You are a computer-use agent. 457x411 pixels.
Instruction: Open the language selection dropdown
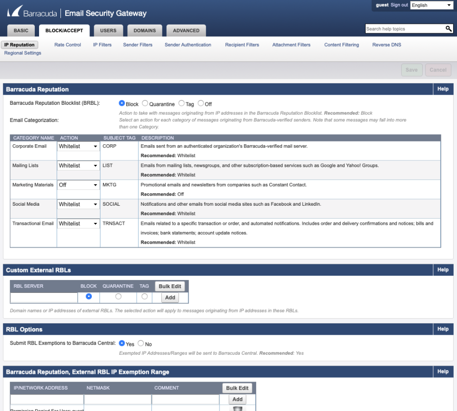tap(431, 5)
